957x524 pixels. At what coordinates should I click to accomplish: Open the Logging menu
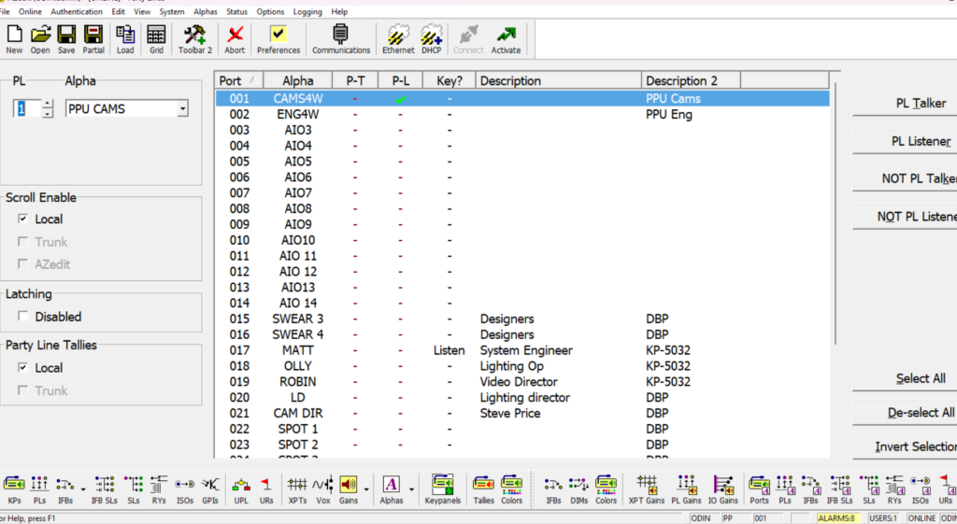pyautogui.click(x=307, y=12)
